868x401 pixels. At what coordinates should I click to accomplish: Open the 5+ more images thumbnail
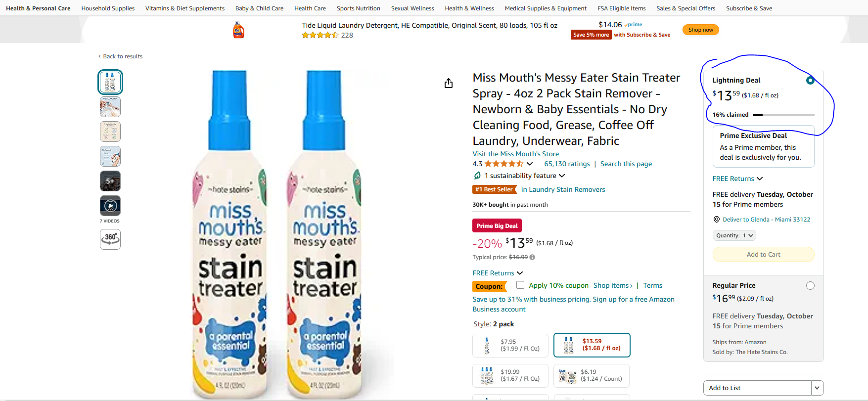pyautogui.click(x=110, y=181)
